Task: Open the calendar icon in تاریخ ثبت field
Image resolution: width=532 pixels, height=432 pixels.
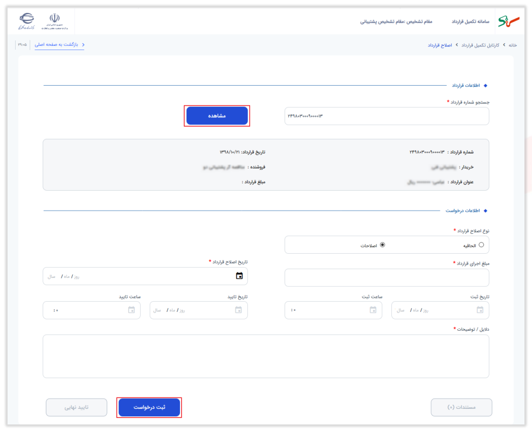Action: (x=480, y=310)
